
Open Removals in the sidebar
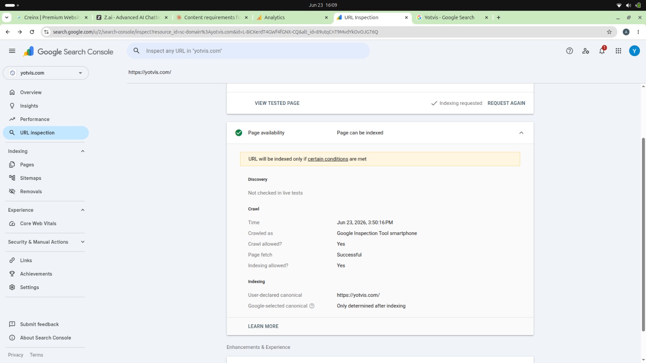(x=46, y=192)
